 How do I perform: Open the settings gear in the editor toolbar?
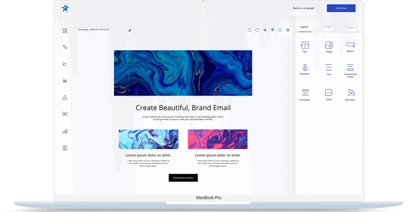[288, 30]
